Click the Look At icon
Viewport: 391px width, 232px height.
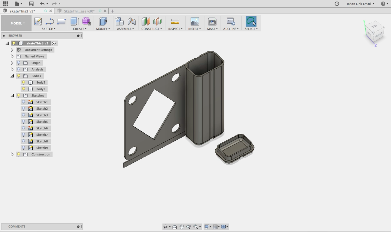174,227
